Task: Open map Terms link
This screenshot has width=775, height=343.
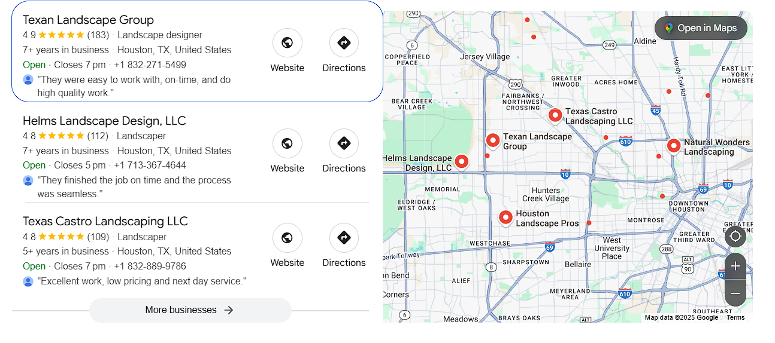Action: click(x=735, y=317)
